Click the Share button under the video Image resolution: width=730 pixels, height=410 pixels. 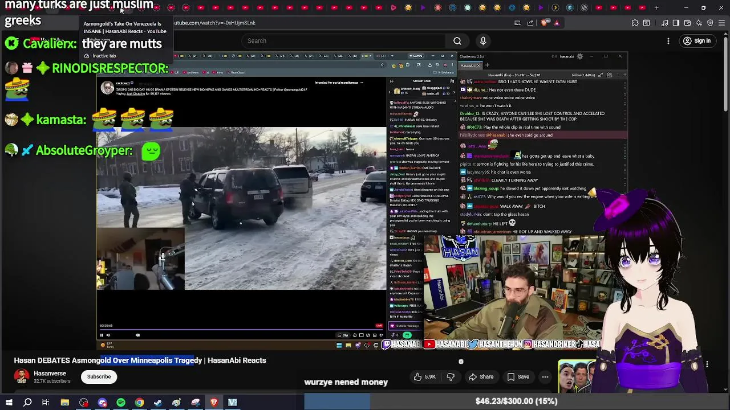coord(481,376)
